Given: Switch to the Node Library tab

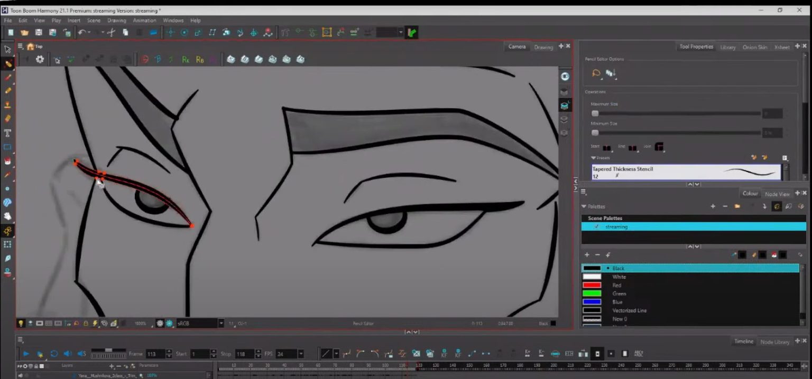Looking at the screenshot, I should click(775, 342).
